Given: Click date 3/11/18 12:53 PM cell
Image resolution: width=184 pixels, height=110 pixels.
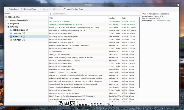Looking at the screenshot, I should coord(129,27).
